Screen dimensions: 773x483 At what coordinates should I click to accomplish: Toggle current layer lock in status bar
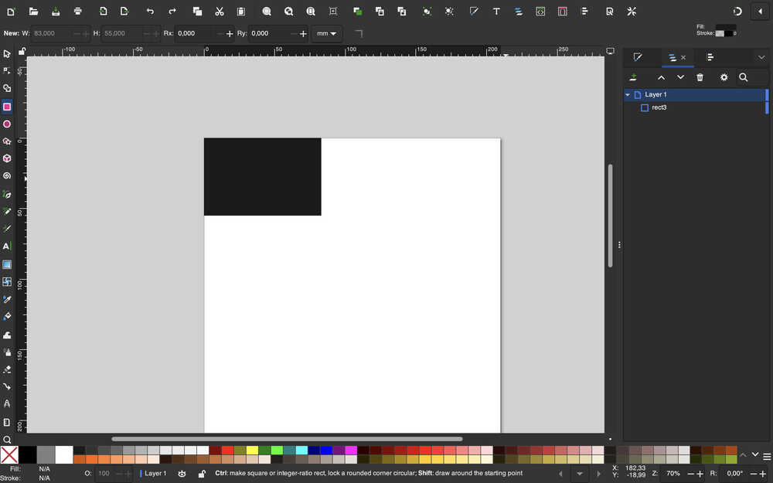pos(202,474)
